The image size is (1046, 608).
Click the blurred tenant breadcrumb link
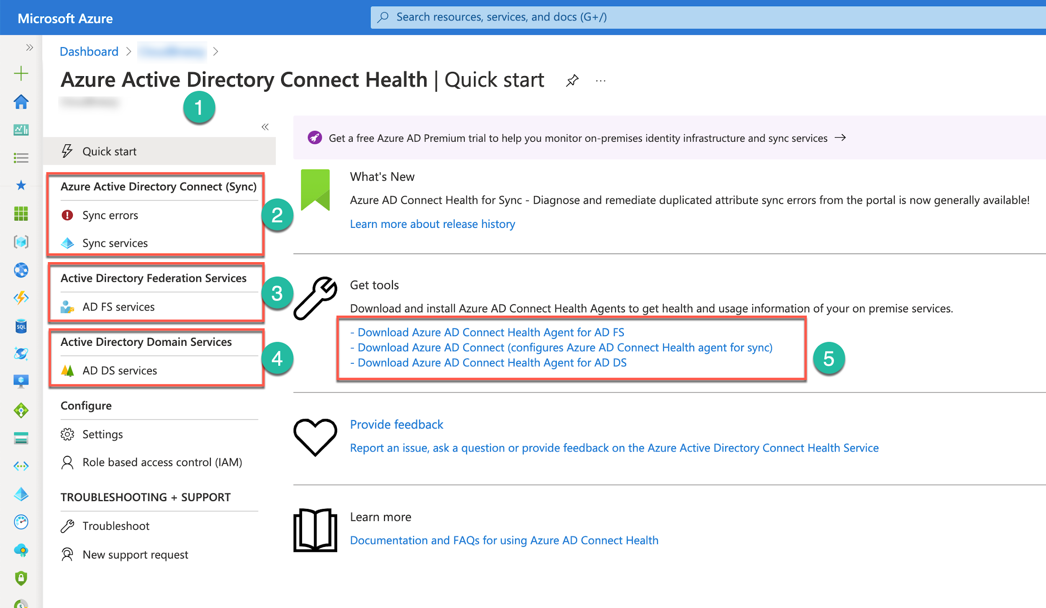pos(172,51)
